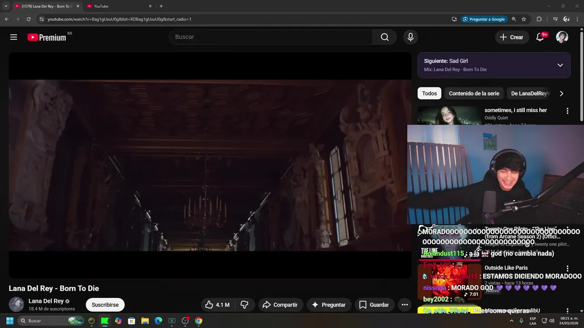Viewport: 584px width, 328px height.
Task: Open options for 'Outside Like Paris' video
Action: tap(568, 269)
